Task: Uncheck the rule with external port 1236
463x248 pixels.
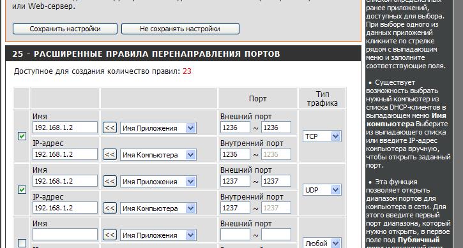Action: coord(22,136)
